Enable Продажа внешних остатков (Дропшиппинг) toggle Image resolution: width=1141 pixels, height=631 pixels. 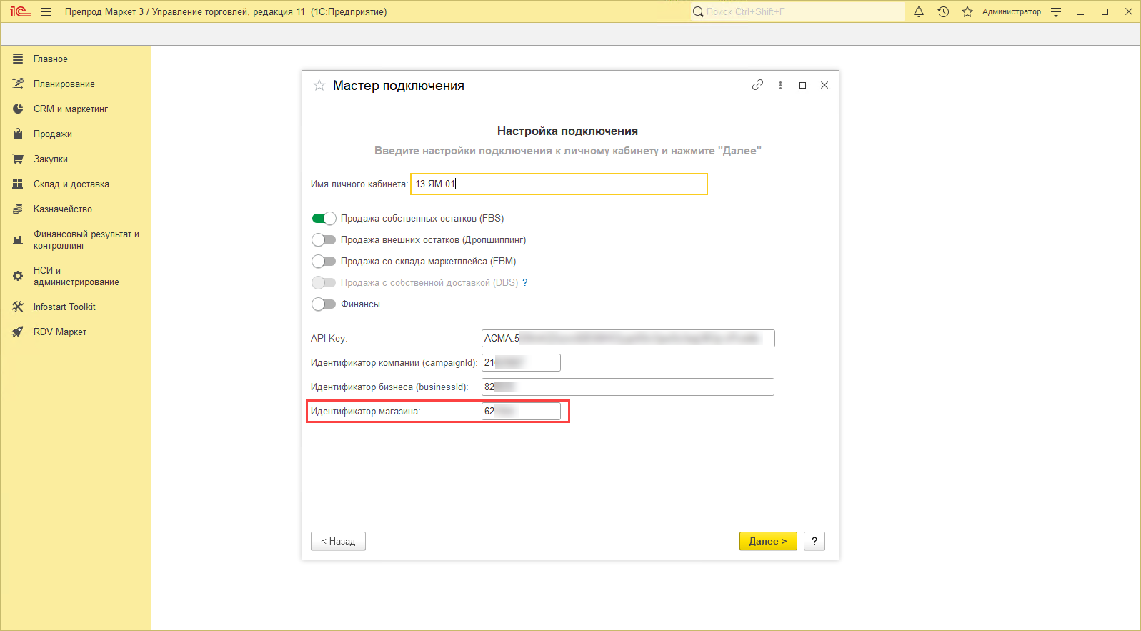click(x=324, y=239)
